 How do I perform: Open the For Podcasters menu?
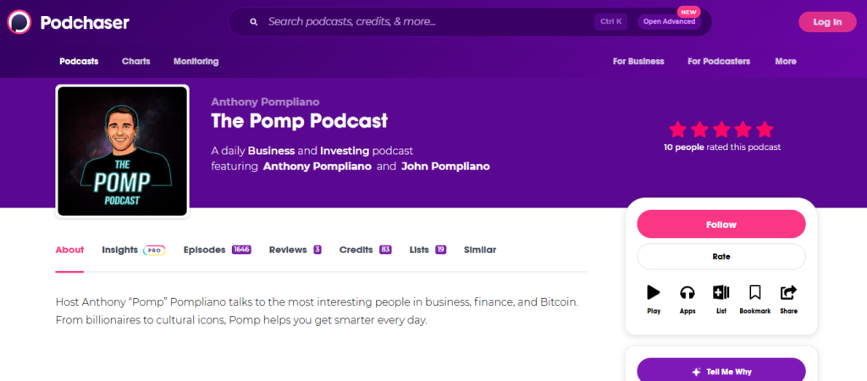tap(719, 61)
